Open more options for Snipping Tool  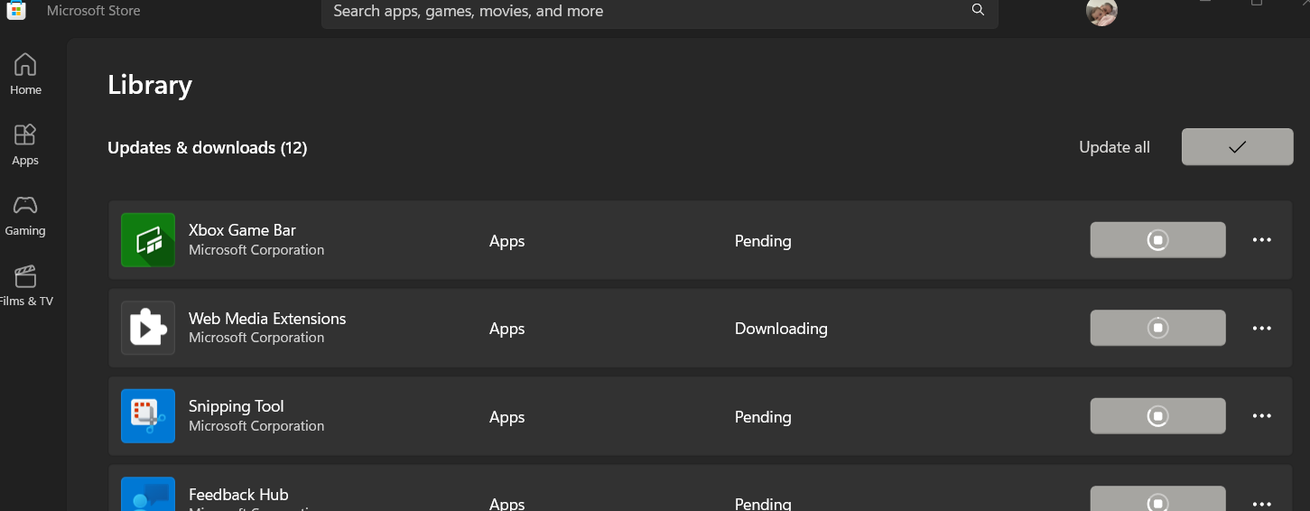pyautogui.click(x=1262, y=416)
